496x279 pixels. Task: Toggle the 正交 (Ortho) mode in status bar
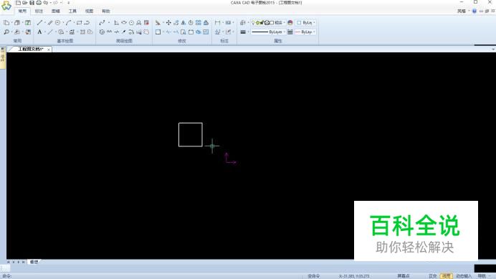click(432, 276)
